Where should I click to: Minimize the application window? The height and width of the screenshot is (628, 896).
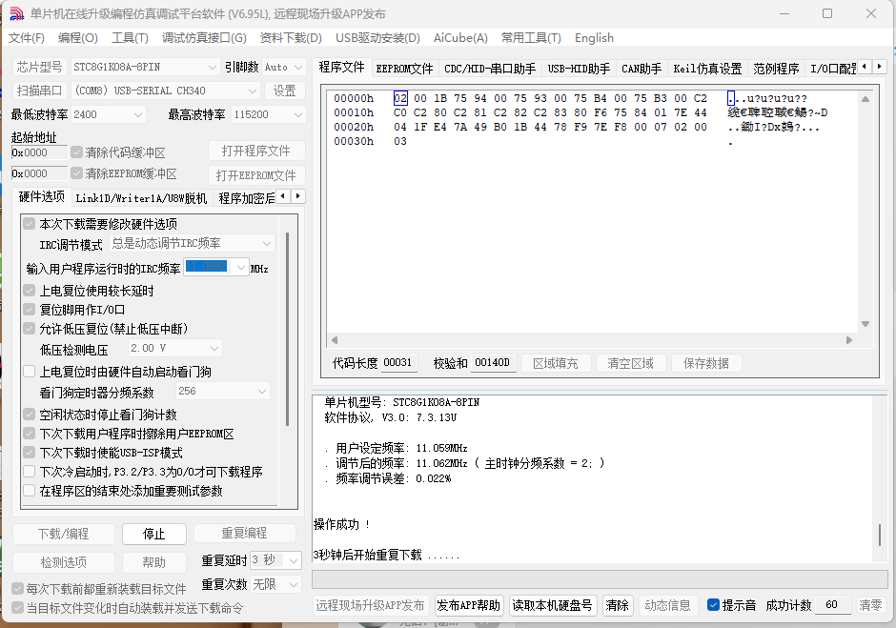(784, 13)
